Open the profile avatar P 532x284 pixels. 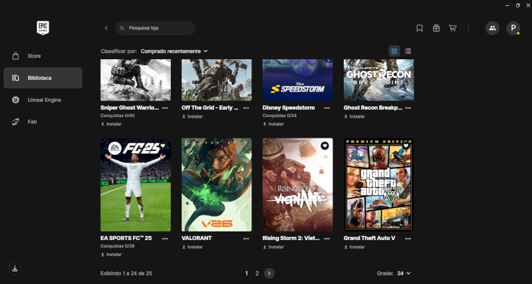(x=513, y=28)
